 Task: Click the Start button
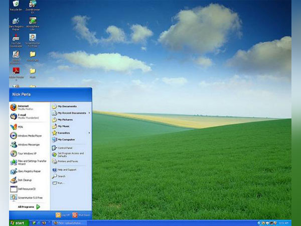click(19, 223)
